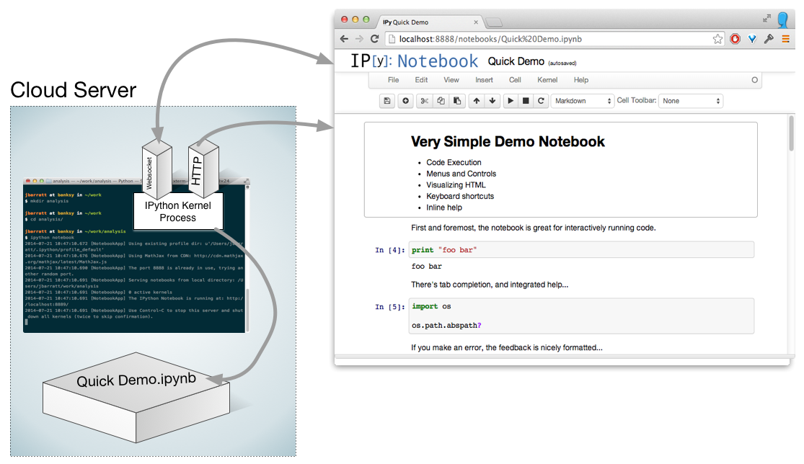Paste the cell with the clipboard icon
804x464 pixels.
[457, 101]
